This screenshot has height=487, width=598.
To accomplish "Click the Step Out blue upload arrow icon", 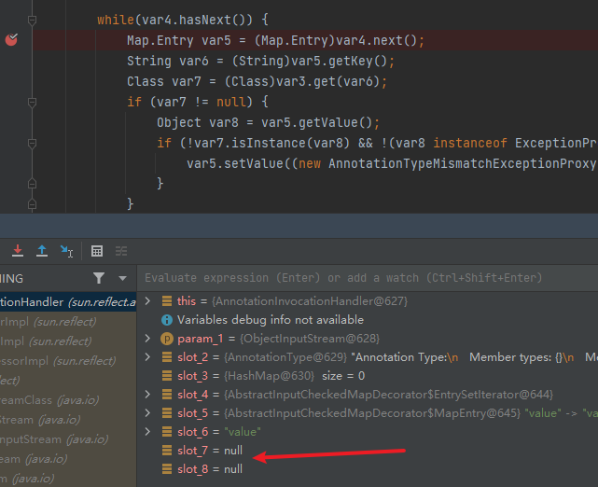I will pos(42,251).
